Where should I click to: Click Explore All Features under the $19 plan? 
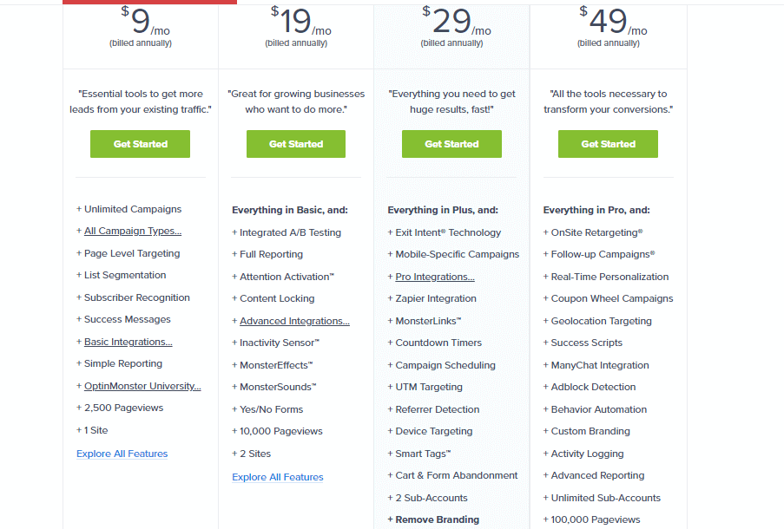277,476
